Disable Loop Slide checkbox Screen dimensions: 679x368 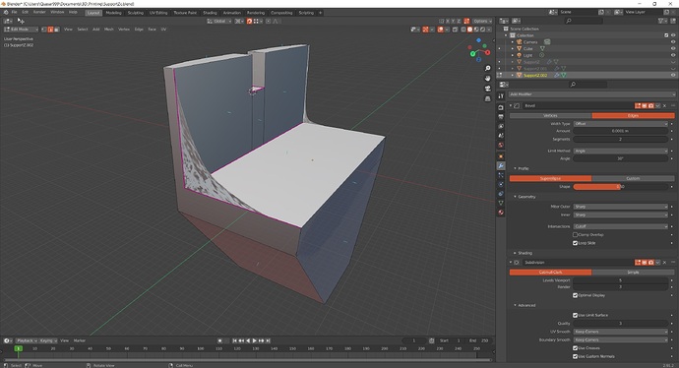coord(575,243)
